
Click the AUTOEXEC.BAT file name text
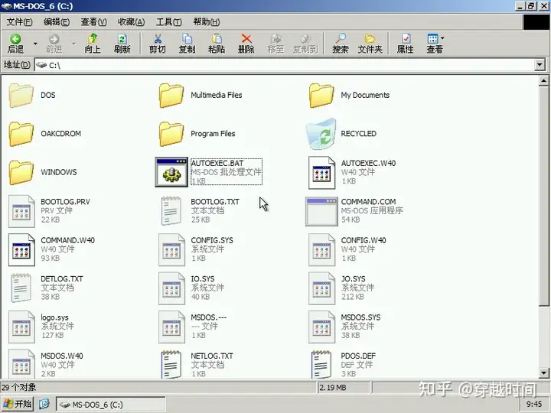[x=217, y=164]
